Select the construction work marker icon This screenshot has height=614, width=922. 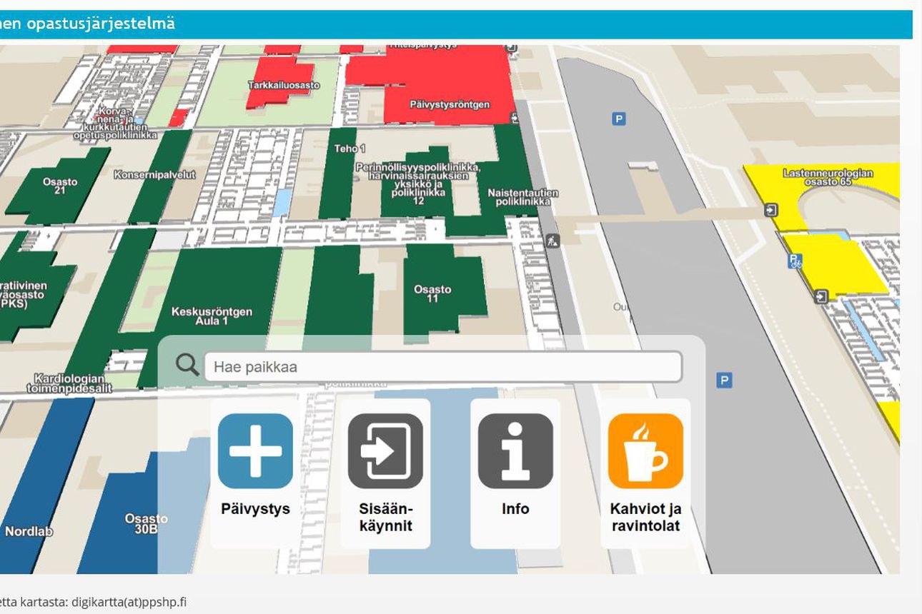click(x=552, y=241)
